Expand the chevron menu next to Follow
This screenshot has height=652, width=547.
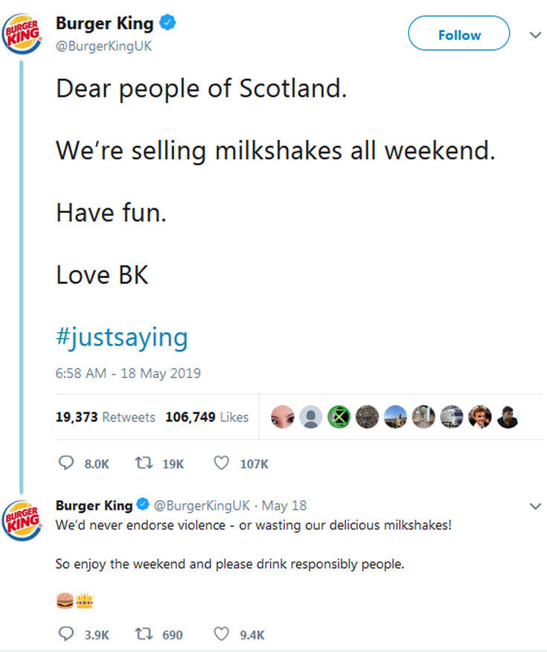pos(533,34)
